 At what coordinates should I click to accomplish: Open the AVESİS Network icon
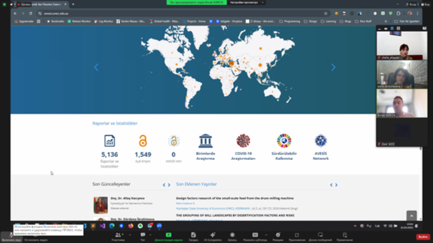320,141
